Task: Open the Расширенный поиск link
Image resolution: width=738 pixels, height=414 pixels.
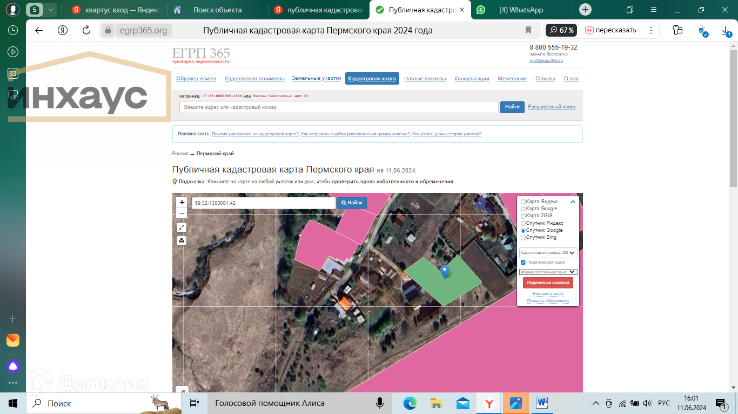Action: click(x=552, y=107)
